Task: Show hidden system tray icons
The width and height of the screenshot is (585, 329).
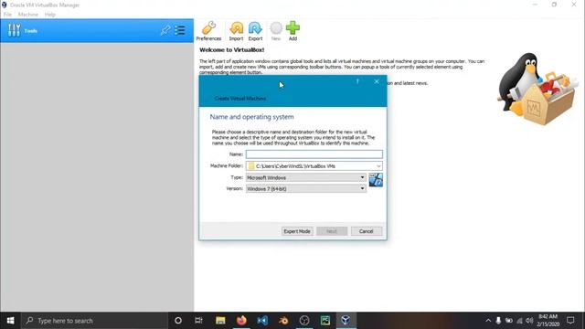Action: [488, 321]
